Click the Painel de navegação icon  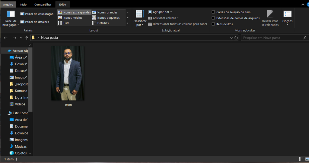tap(11, 14)
